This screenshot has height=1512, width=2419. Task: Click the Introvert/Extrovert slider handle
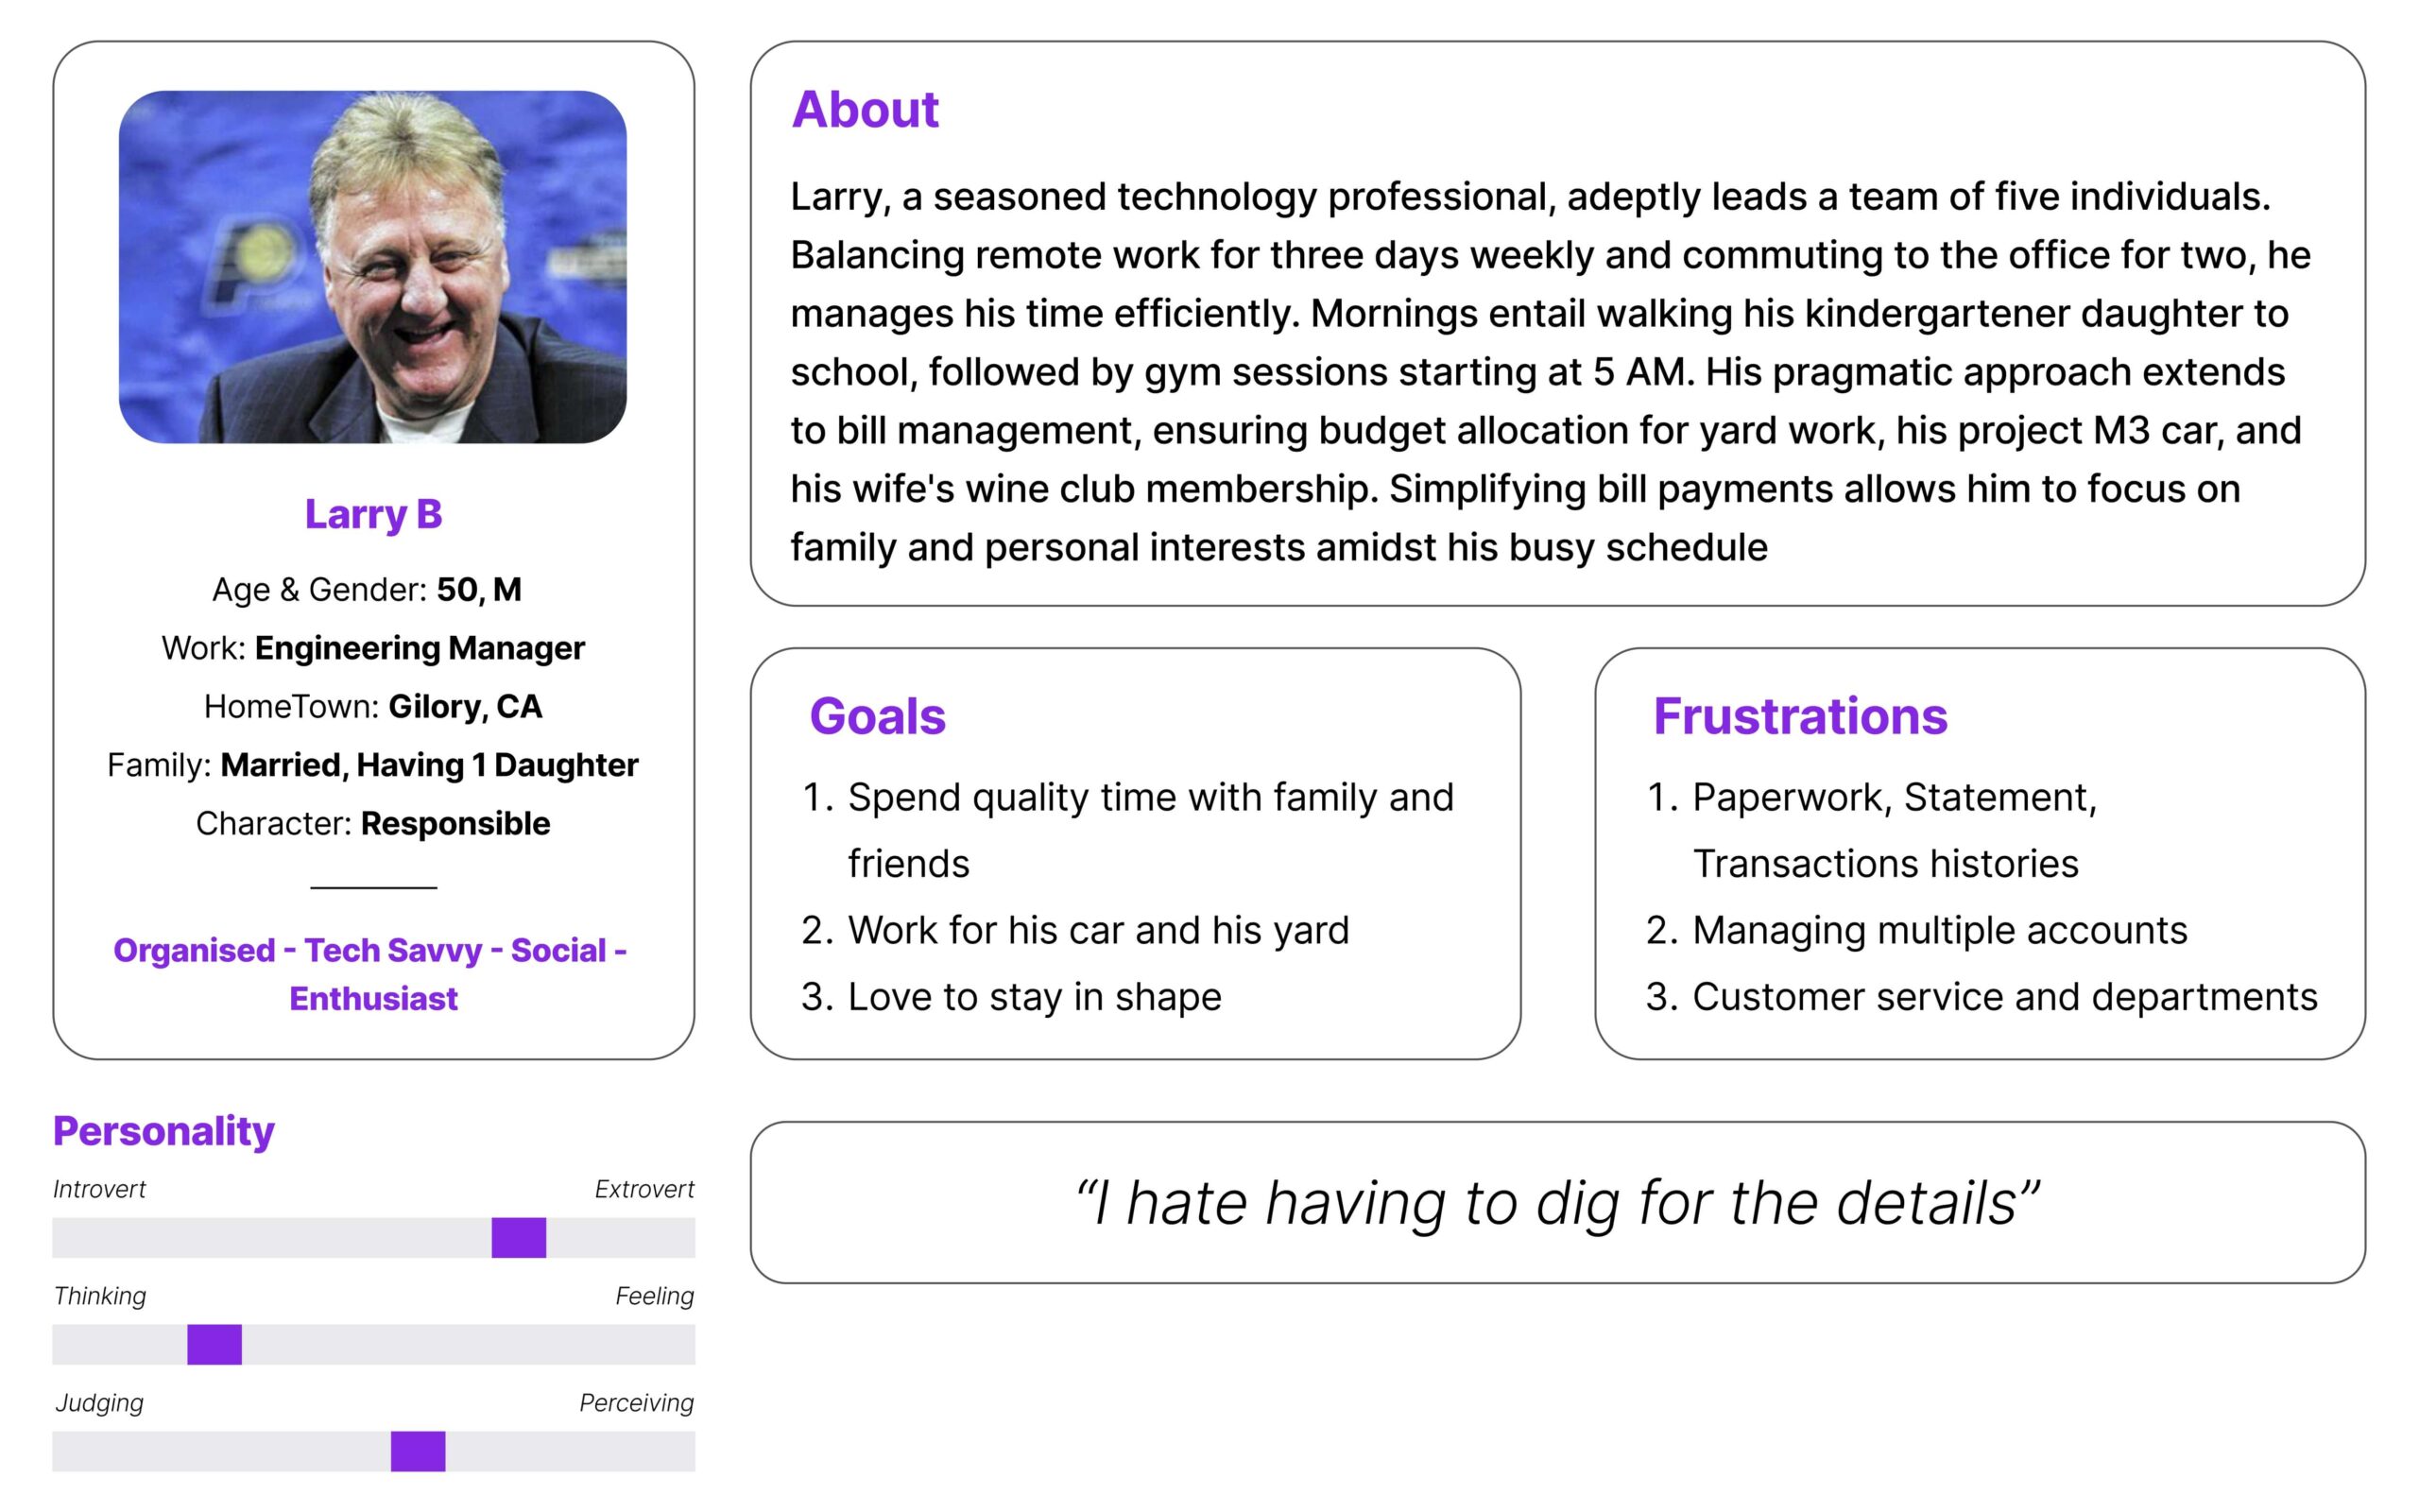[518, 1237]
